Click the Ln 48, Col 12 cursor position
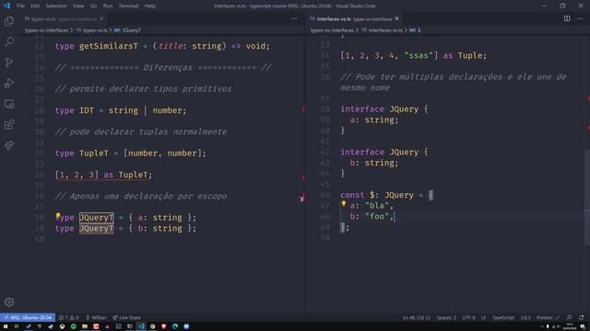590x331 pixels. [417, 317]
